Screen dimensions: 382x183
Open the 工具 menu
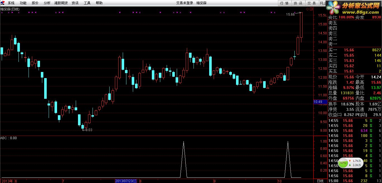tap(87, 3)
